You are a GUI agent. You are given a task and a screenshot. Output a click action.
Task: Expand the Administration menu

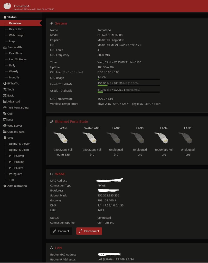[17, 186]
